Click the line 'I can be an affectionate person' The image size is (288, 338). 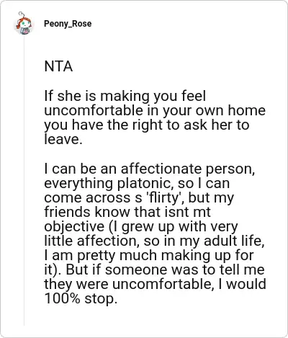pos(150,169)
